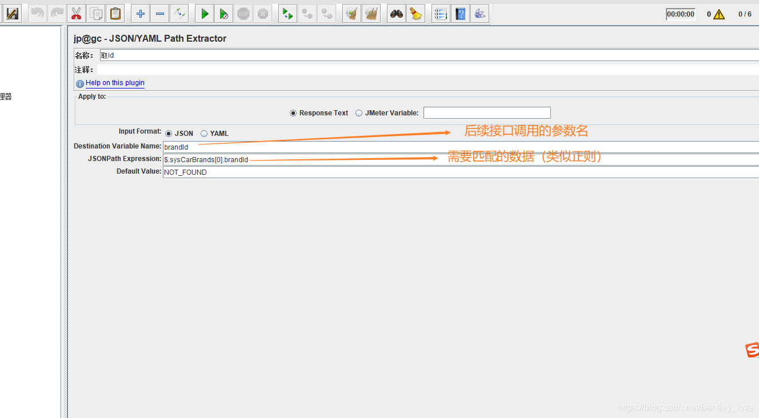Open Search with the binoculars icon
This screenshot has width=759, height=418.
pyautogui.click(x=397, y=14)
